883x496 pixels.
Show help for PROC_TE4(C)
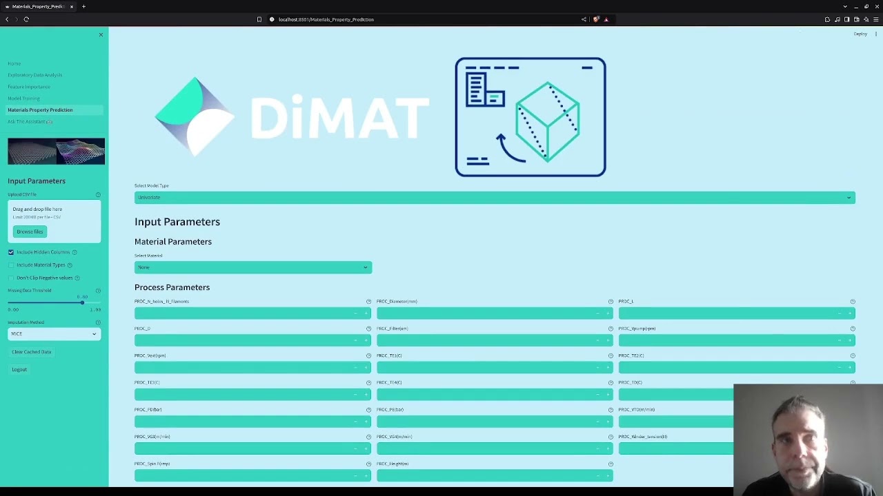click(611, 383)
